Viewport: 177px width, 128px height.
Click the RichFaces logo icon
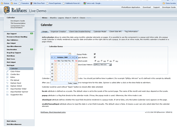coord(7,10)
